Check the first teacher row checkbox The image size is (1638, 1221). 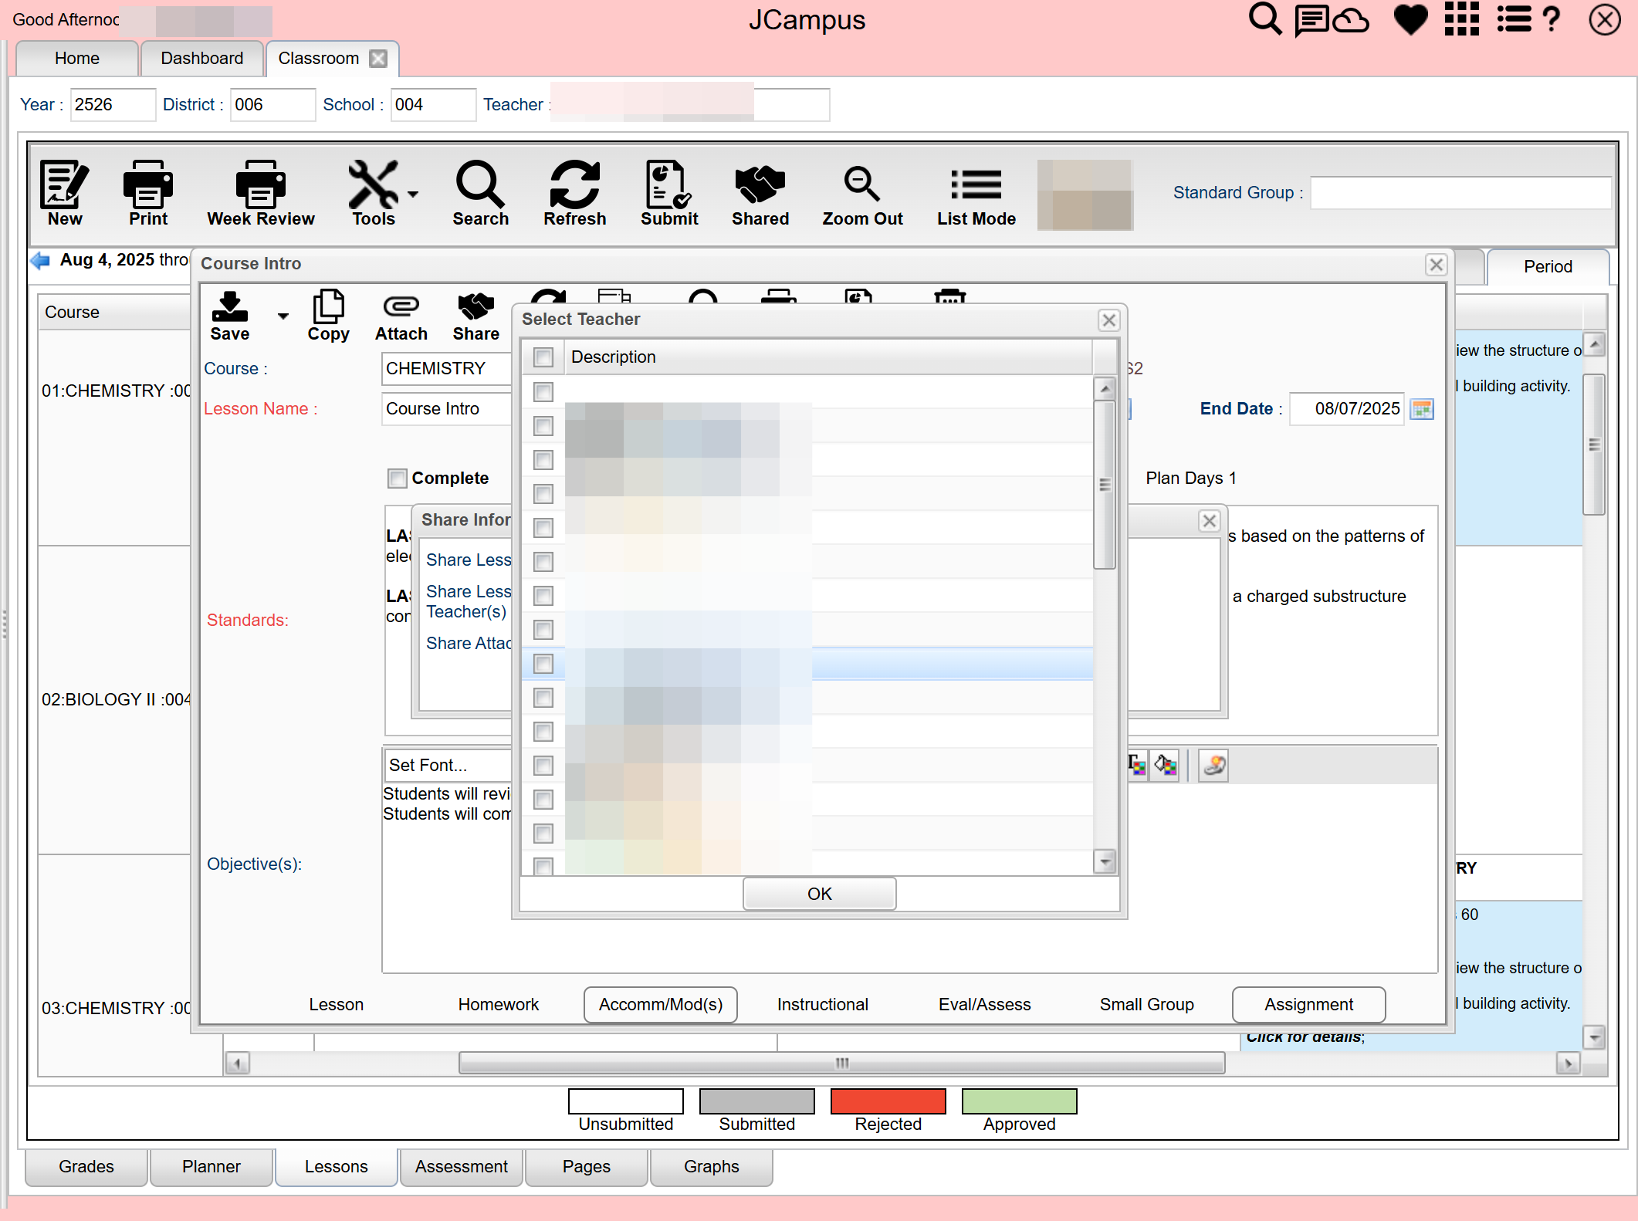pyautogui.click(x=543, y=392)
